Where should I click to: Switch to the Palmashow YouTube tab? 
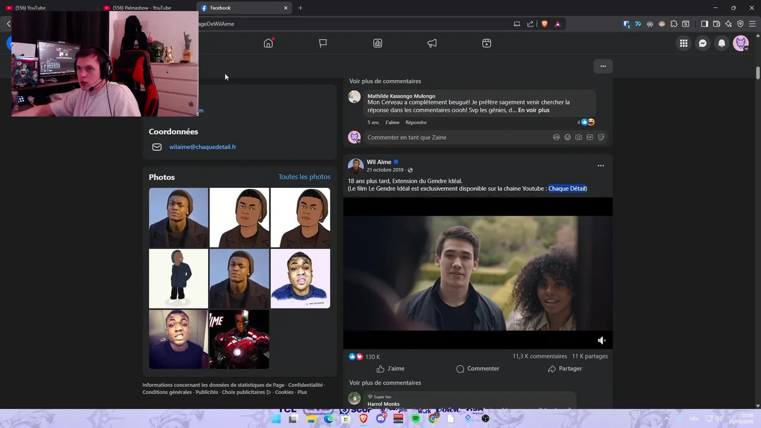[x=147, y=8]
